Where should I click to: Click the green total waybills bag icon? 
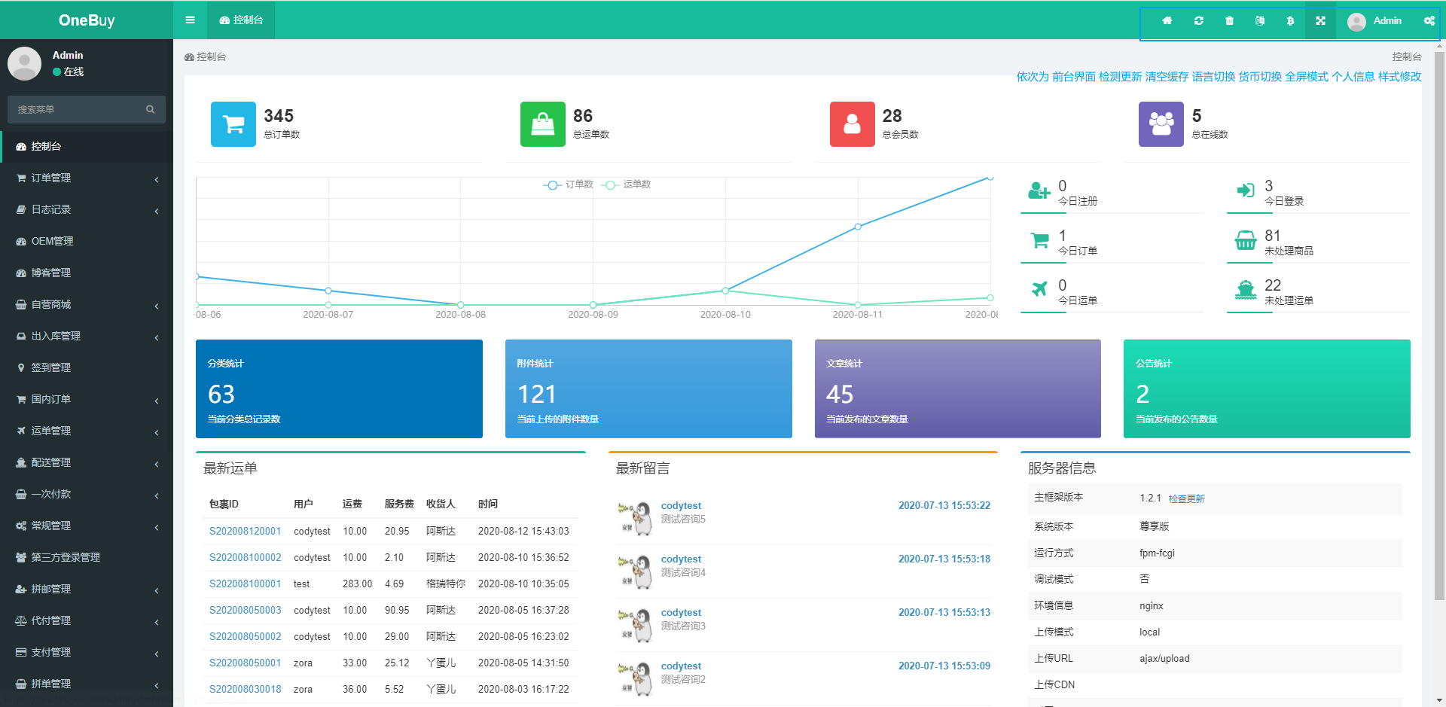(x=543, y=124)
